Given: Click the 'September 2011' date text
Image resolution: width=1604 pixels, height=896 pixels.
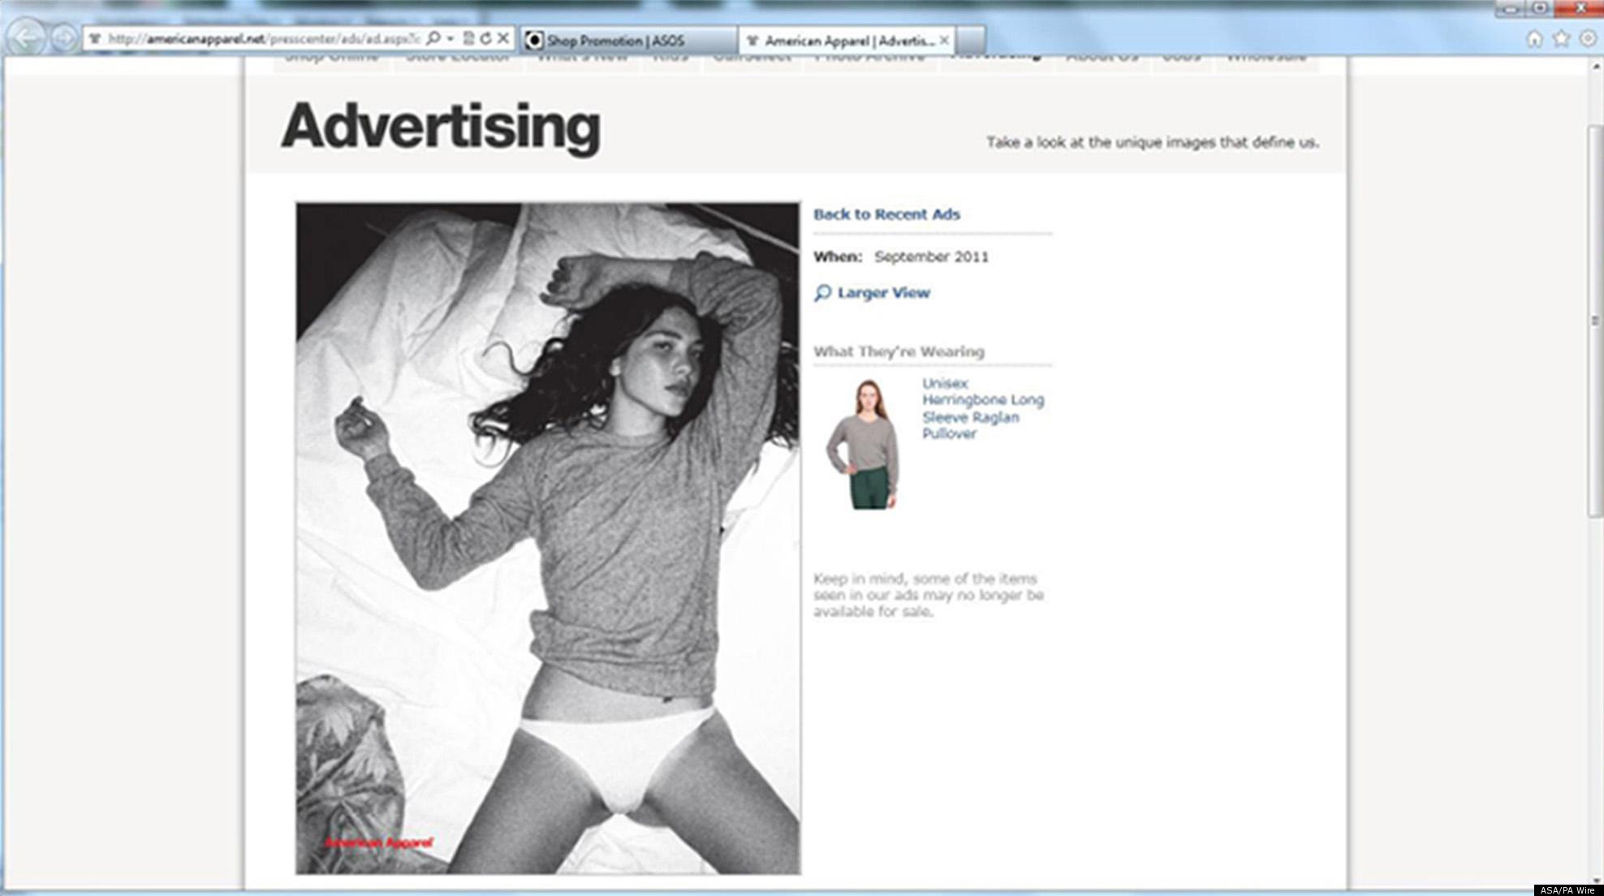Looking at the screenshot, I should [x=931, y=257].
